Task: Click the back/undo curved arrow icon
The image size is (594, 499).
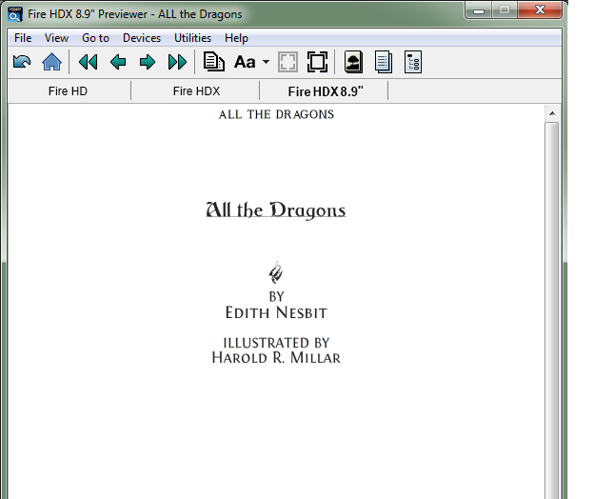Action: coord(22,62)
